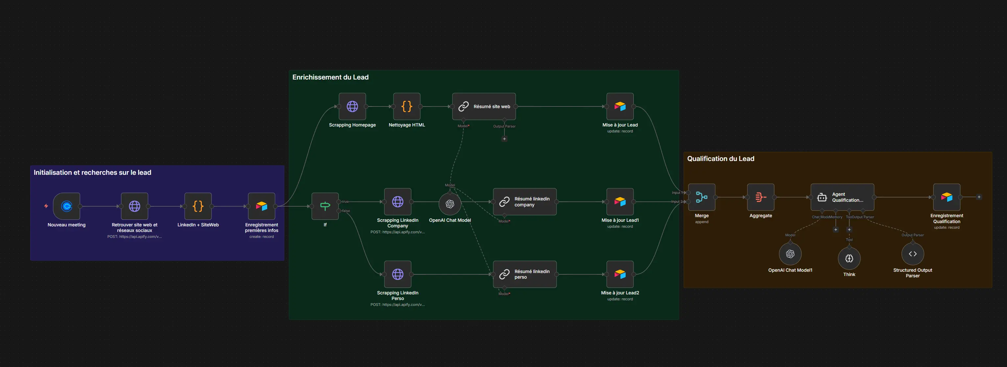The width and height of the screenshot is (1007, 367).
Task: Add Output Parser under Résumé site web
Action: pyautogui.click(x=504, y=139)
